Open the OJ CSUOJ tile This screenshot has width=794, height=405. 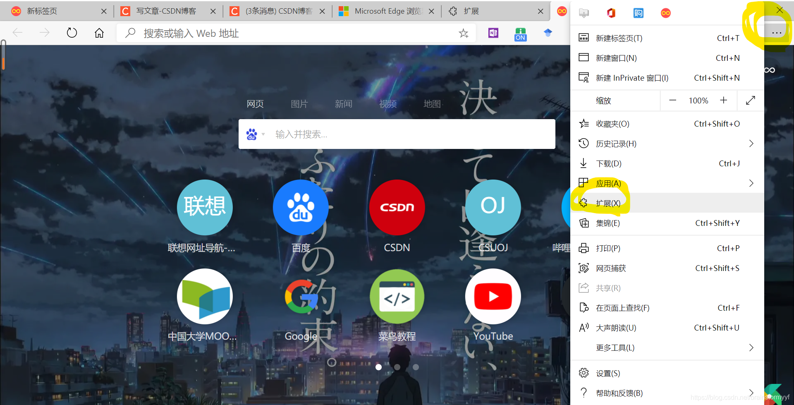point(493,207)
